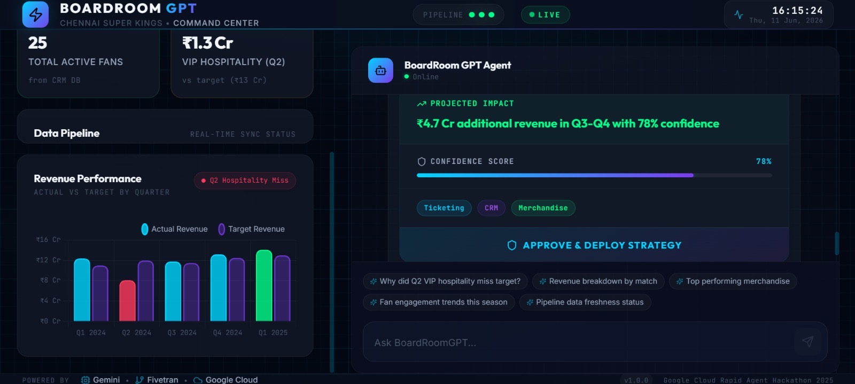
Task: Click the shield icon in Approve & Deploy button
Action: click(x=511, y=245)
